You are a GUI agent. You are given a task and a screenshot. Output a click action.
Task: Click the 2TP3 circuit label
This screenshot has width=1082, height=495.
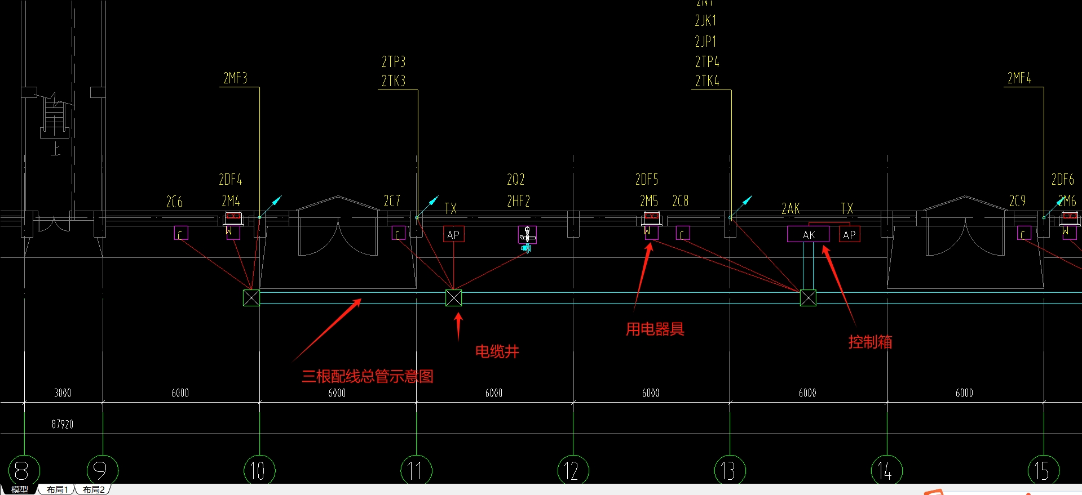[394, 61]
